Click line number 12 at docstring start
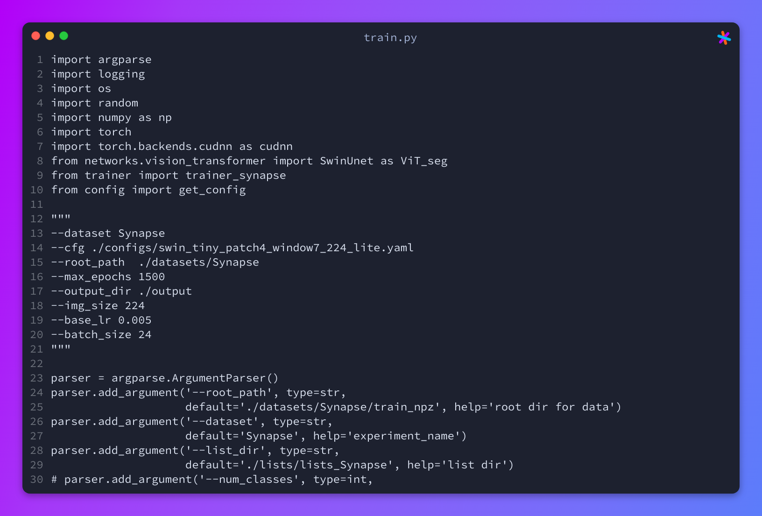 [37, 219]
